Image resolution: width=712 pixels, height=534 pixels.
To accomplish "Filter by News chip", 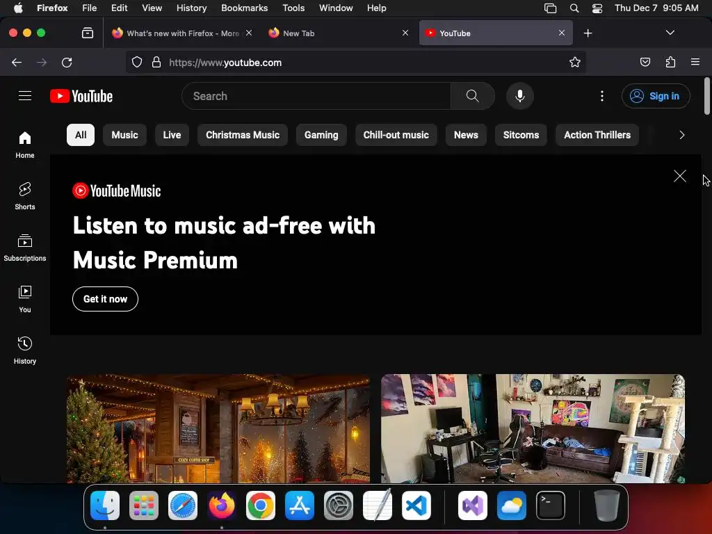I will [x=466, y=135].
